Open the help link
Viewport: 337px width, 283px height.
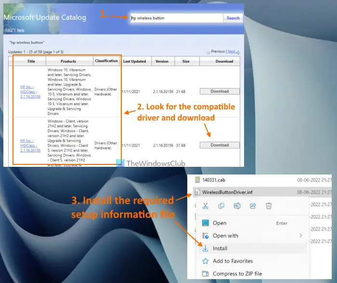[21, 30]
